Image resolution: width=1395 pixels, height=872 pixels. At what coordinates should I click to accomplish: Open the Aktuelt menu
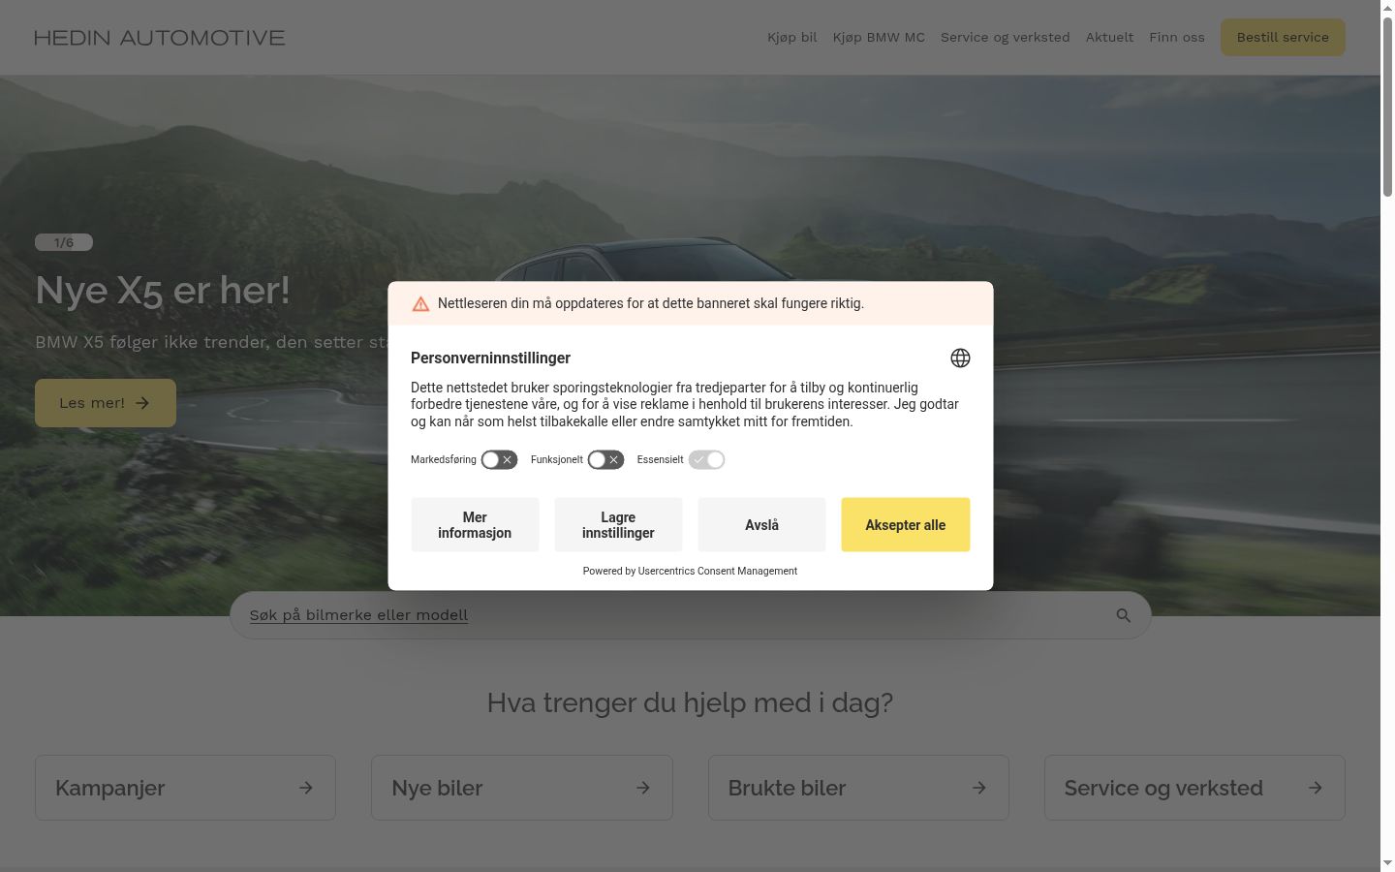pyautogui.click(x=1109, y=38)
